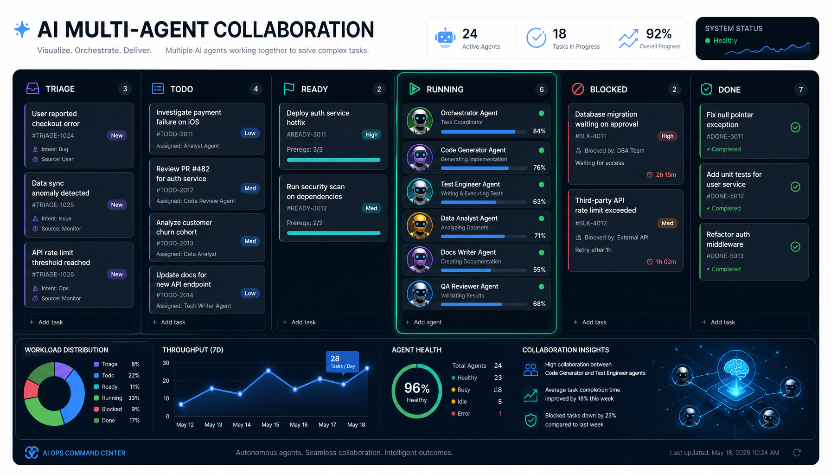
Task: Click the System Status Healthy indicator
Action: pyautogui.click(x=721, y=40)
